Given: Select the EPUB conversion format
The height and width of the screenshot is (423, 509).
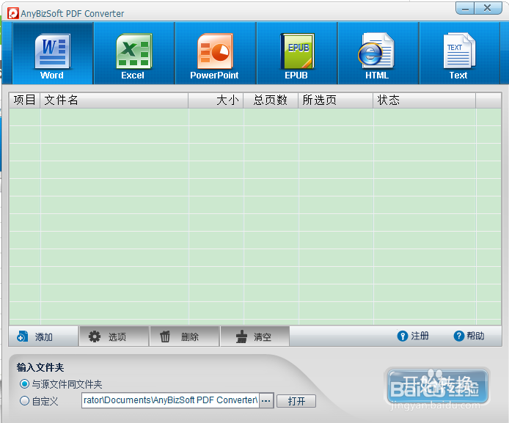Looking at the screenshot, I should pos(297,54).
